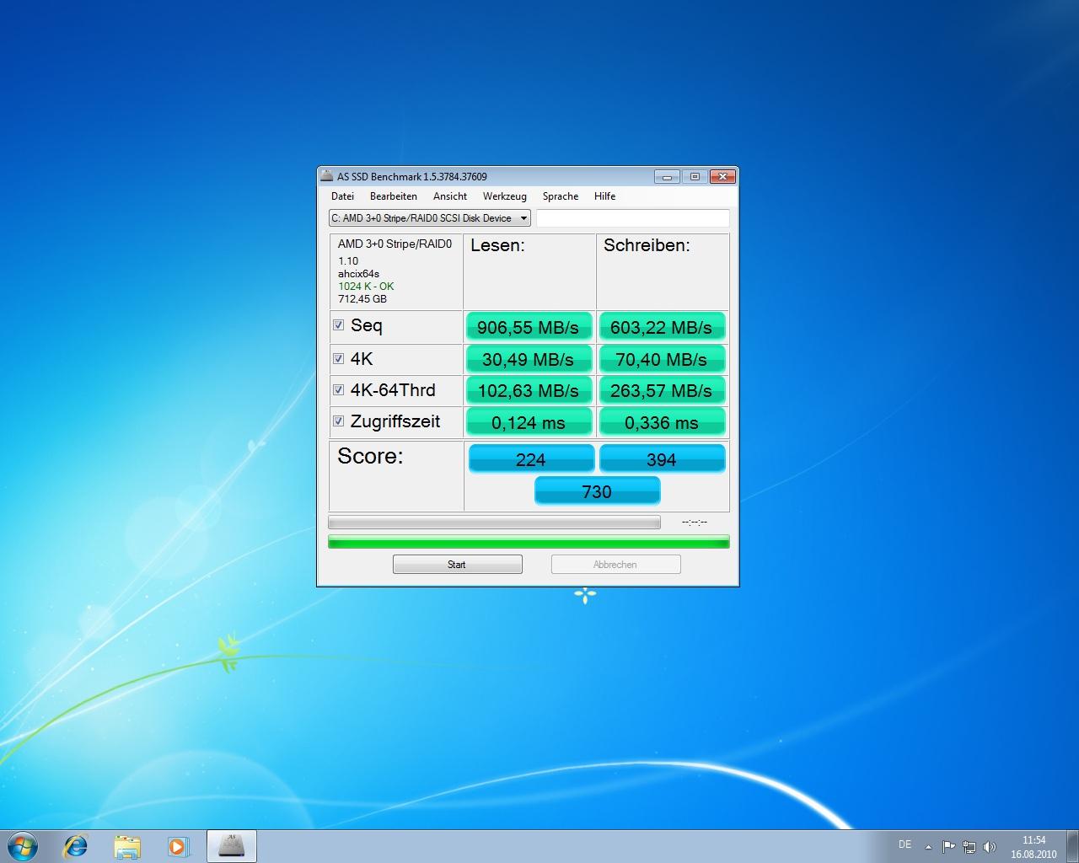The image size is (1079, 863).
Task: Open the Hilfe menu
Action: click(x=604, y=196)
